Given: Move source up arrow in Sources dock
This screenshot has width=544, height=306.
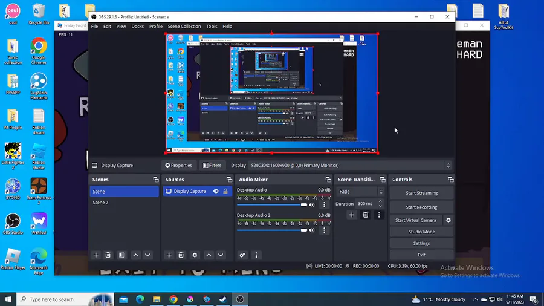Looking at the screenshot, I should click(x=209, y=255).
